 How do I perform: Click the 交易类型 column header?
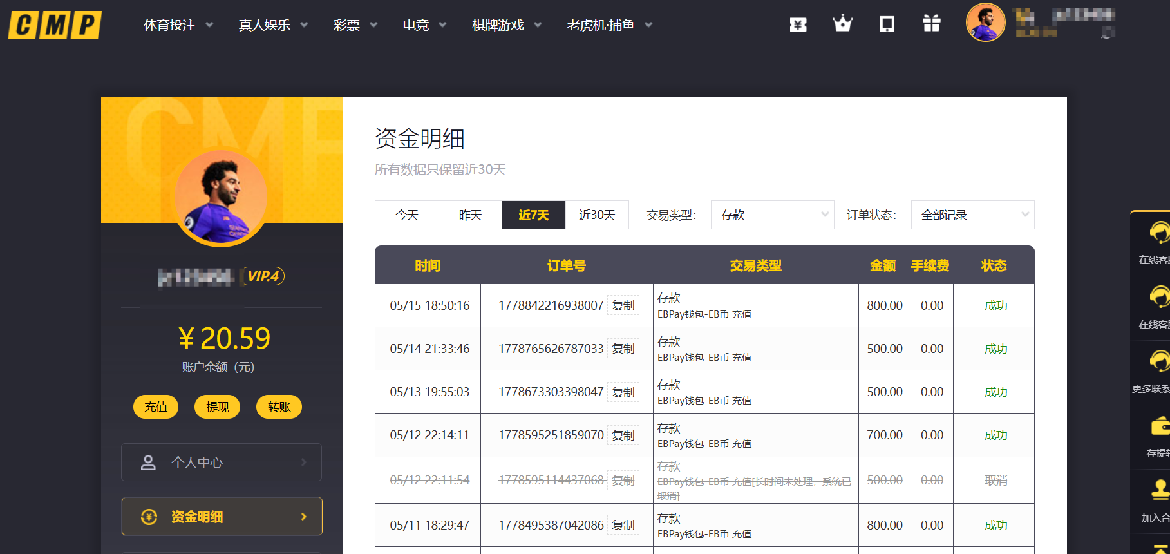click(x=756, y=265)
